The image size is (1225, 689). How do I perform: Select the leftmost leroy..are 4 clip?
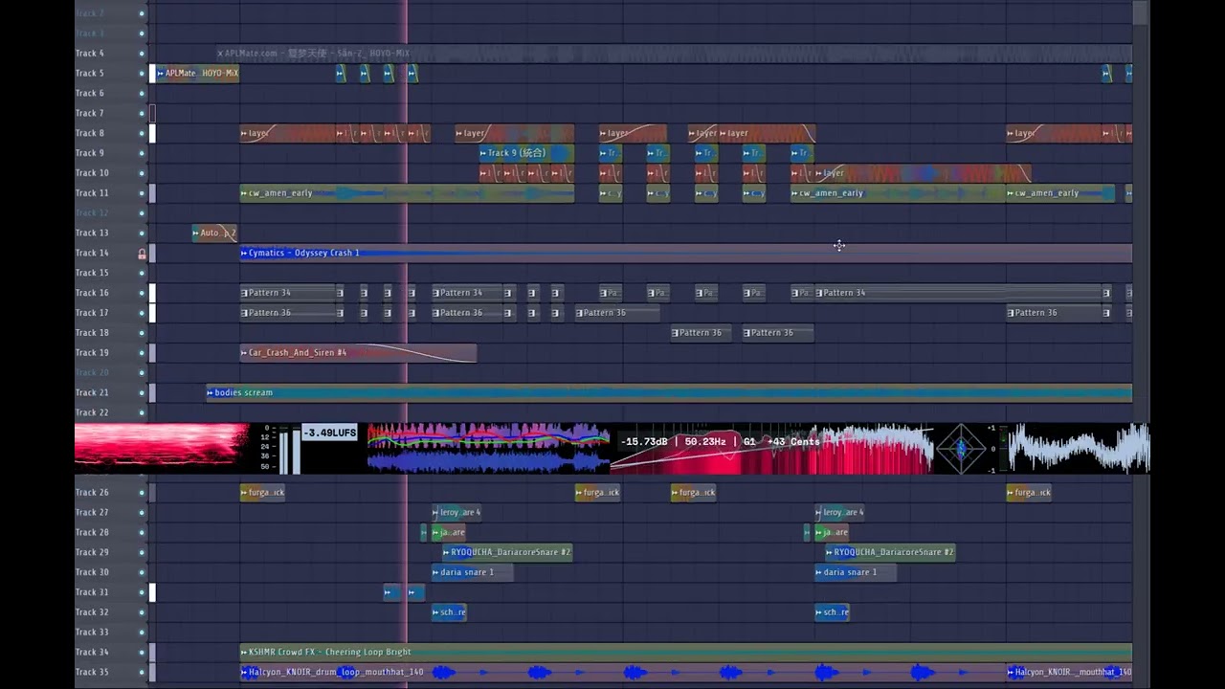457,513
